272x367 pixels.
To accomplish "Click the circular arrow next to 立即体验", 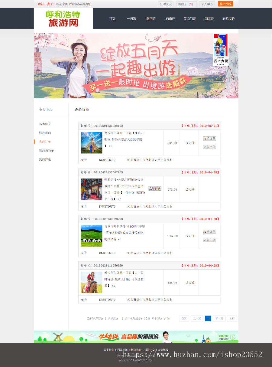I will point(232,336).
